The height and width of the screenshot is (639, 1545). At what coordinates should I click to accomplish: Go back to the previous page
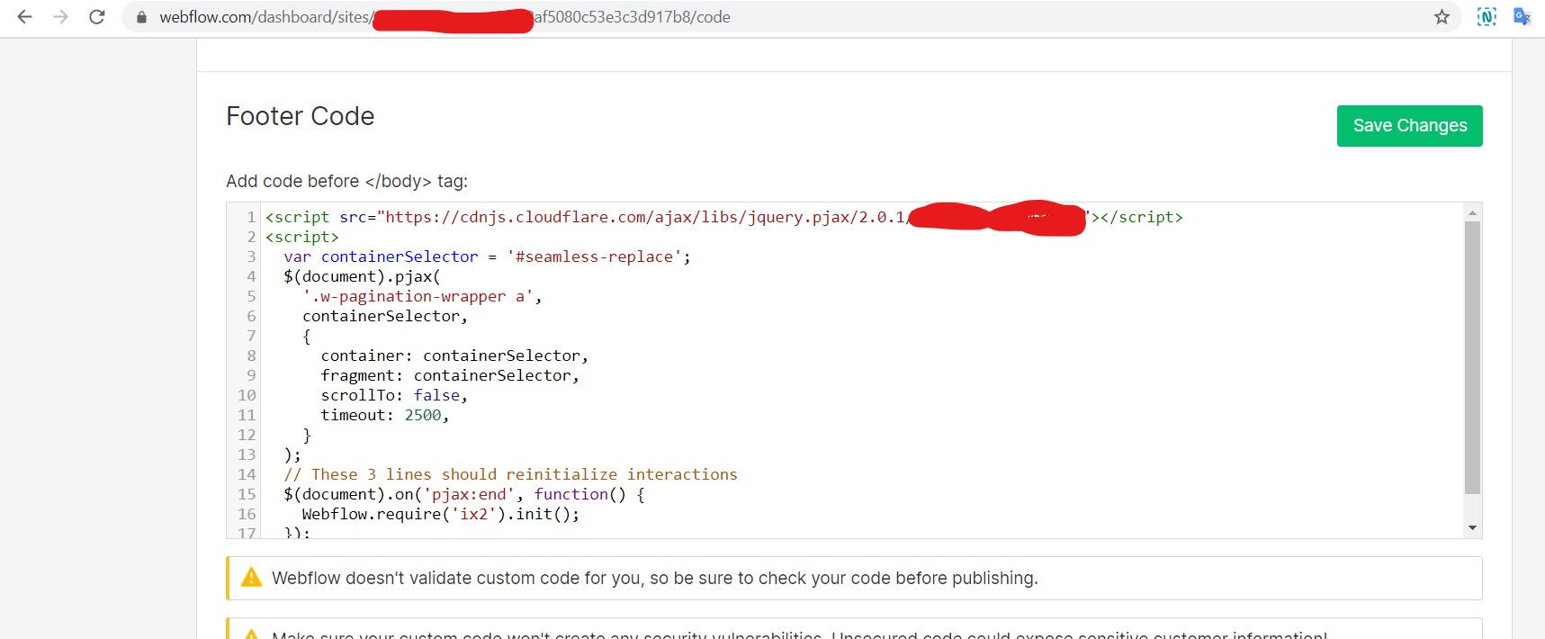[24, 16]
